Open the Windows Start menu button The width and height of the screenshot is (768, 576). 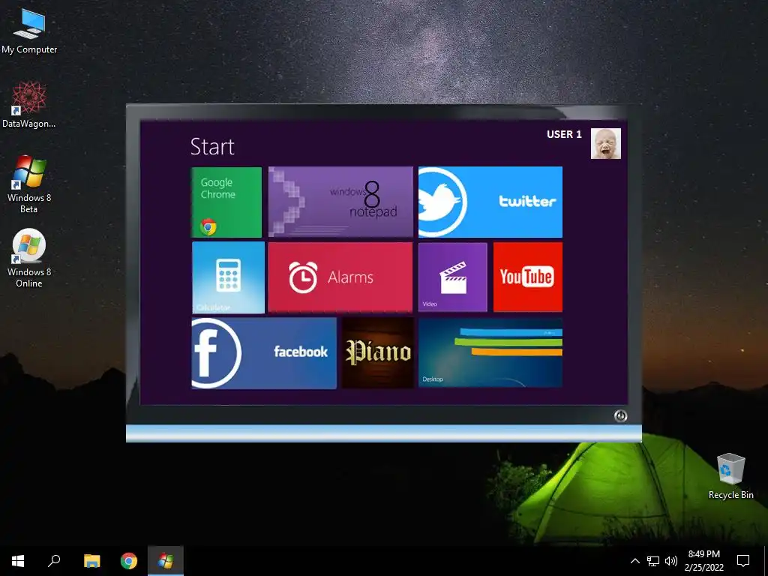tap(18, 561)
